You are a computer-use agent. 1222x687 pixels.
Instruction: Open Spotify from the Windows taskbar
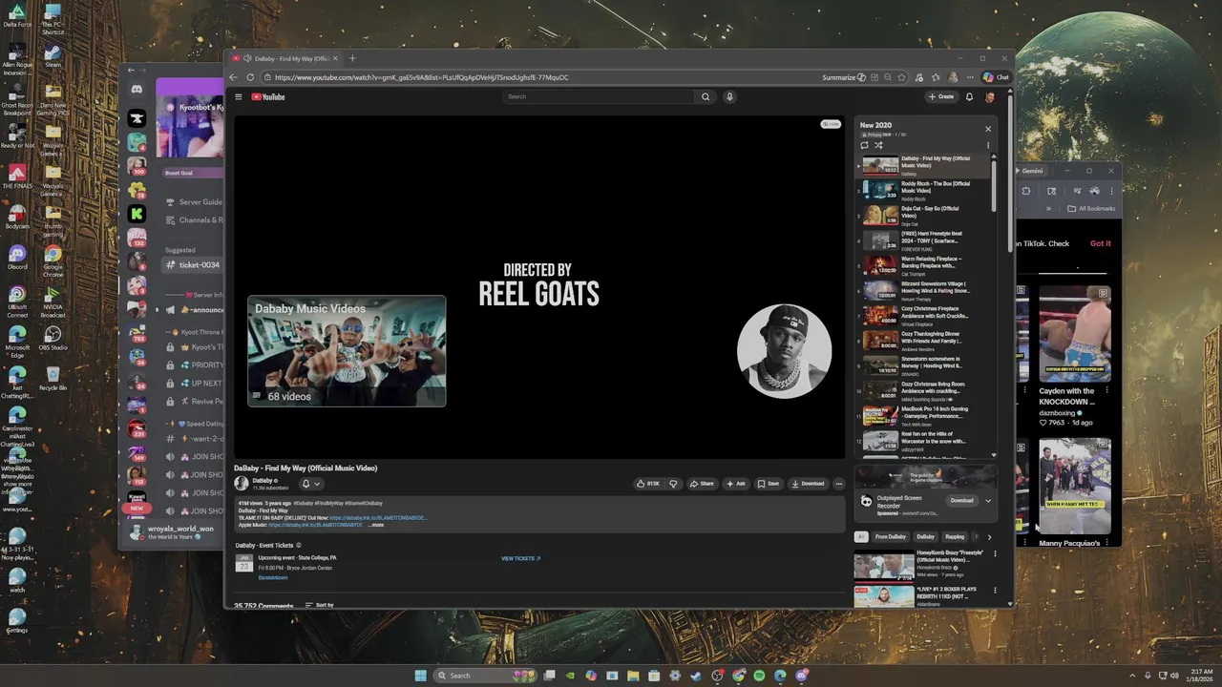tap(759, 676)
